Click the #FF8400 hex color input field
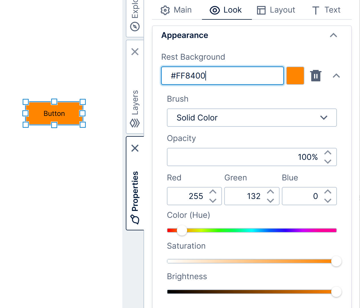Screen dimensions: 360x308 click(x=223, y=76)
